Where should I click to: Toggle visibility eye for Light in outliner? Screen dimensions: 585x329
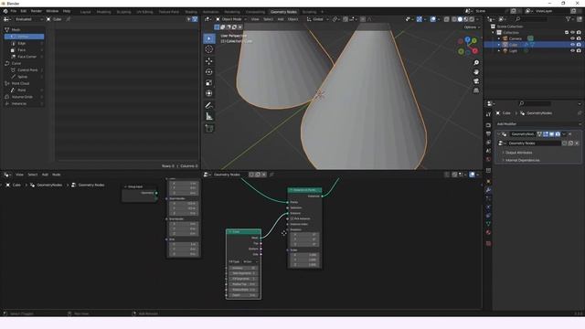tap(572, 51)
